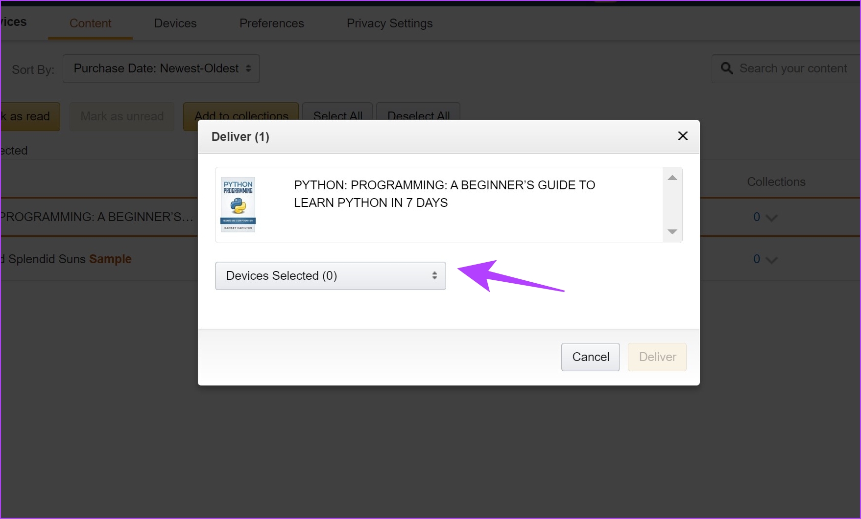The height and width of the screenshot is (519, 861).
Task: Click the Mark as unread button
Action: pyautogui.click(x=122, y=116)
